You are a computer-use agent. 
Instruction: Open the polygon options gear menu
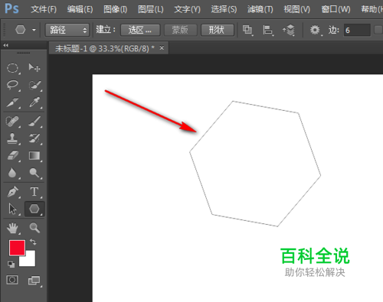tap(315, 30)
